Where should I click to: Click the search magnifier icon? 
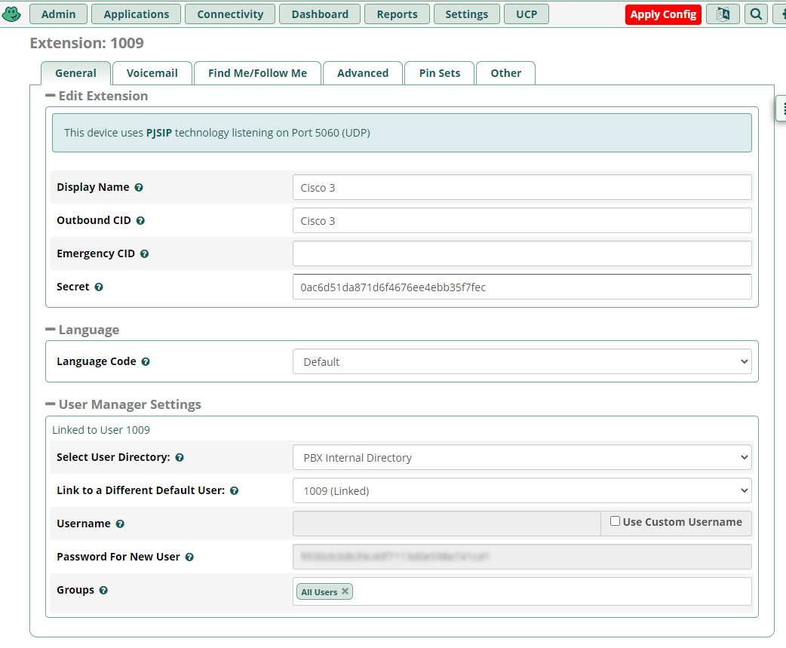click(x=756, y=14)
